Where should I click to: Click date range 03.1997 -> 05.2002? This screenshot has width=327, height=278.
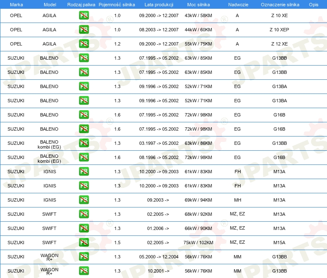coord(159,143)
